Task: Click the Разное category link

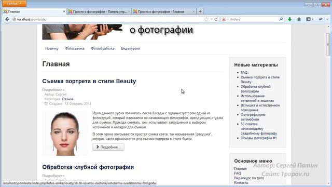Action: [x=68, y=99]
